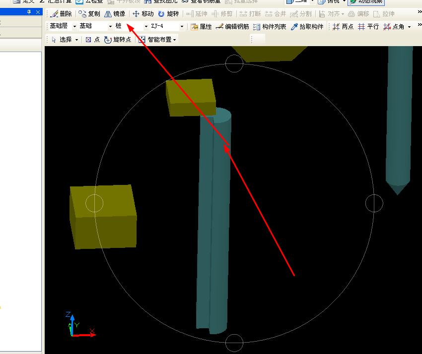Activate the 镜像 (mirror) tool
This screenshot has height=354, width=422.
tap(115, 14)
